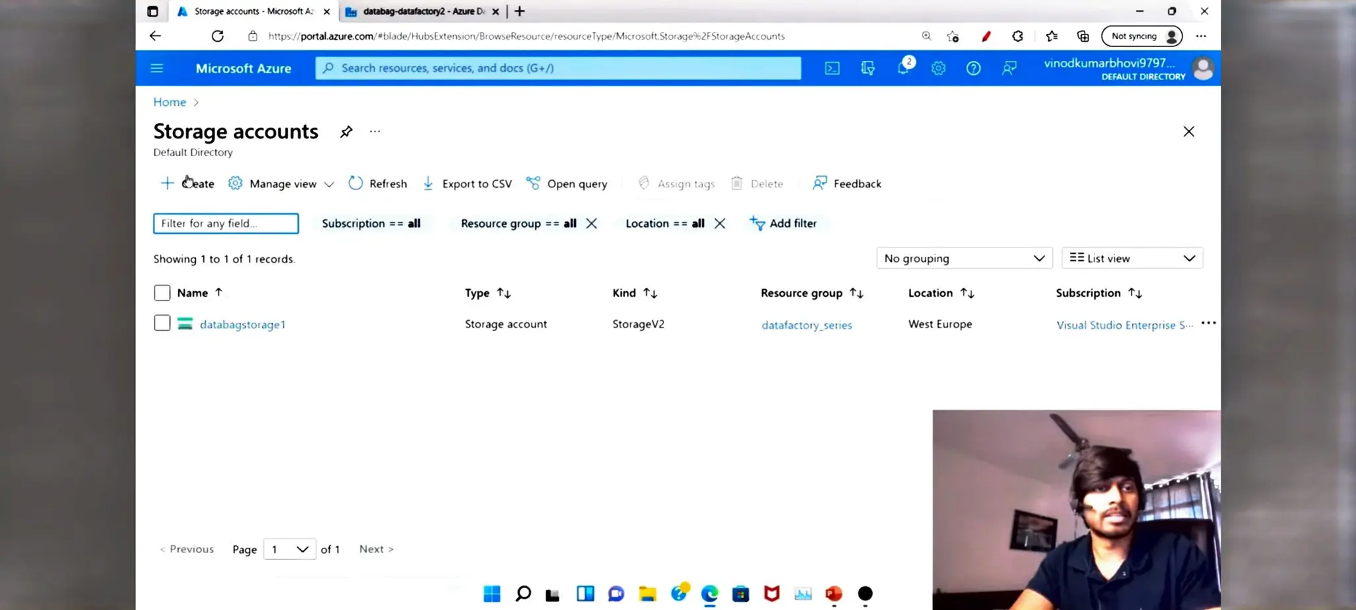Open the row context menu for databagstorage1

[x=1208, y=323]
